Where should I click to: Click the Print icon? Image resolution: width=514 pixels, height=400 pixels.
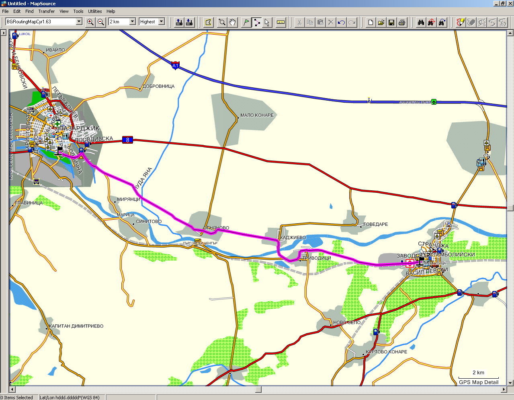[x=402, y=22]
